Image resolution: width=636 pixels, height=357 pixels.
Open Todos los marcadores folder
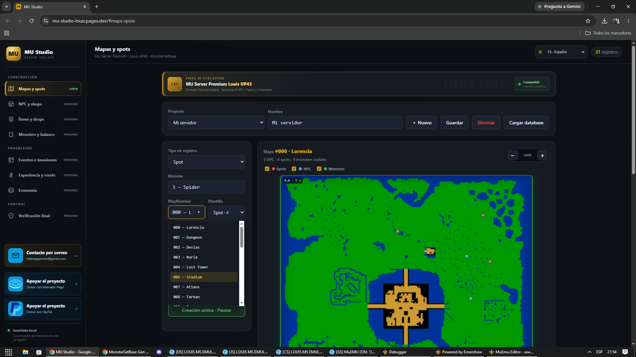[x=608, y=33]
